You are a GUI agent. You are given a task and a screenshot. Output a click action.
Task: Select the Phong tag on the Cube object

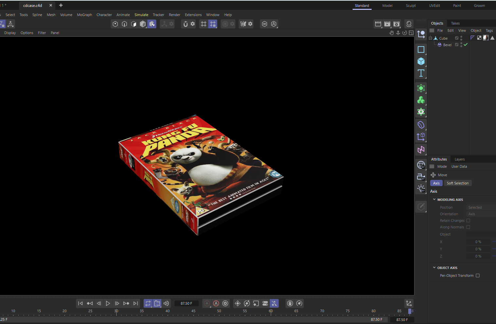pyautogui.click(x=492, y=38)
